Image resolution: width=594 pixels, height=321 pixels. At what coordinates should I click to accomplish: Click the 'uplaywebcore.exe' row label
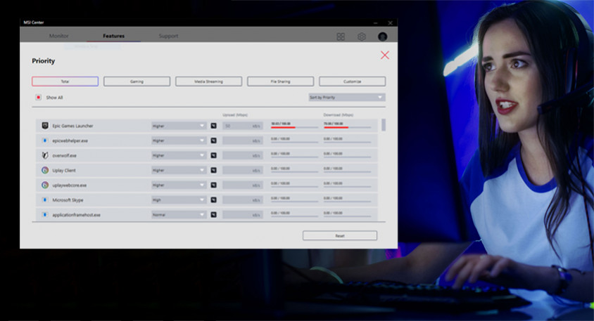[70, 185]
